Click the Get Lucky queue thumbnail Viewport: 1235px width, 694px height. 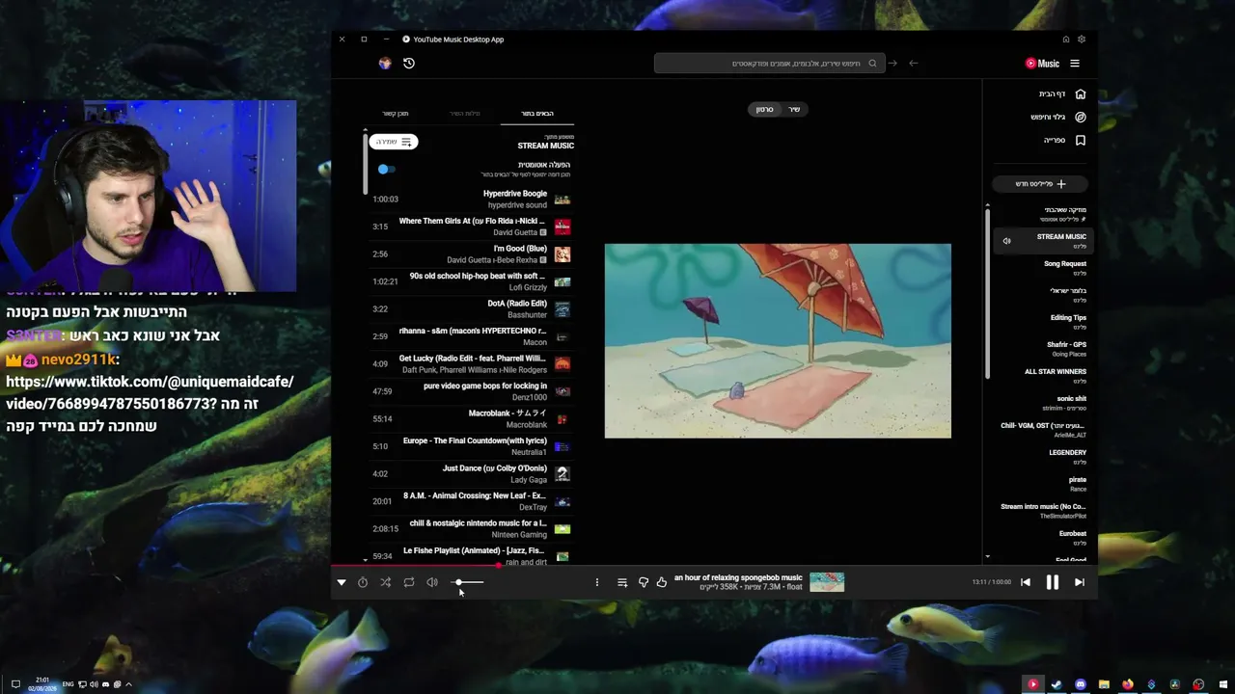click(563, 364)
